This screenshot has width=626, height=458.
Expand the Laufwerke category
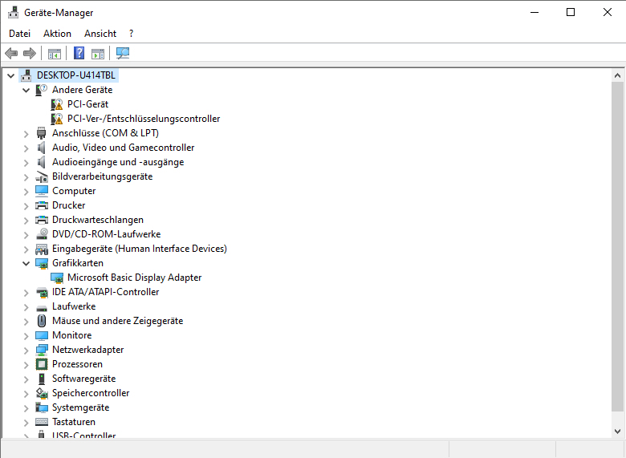point(26,306)
